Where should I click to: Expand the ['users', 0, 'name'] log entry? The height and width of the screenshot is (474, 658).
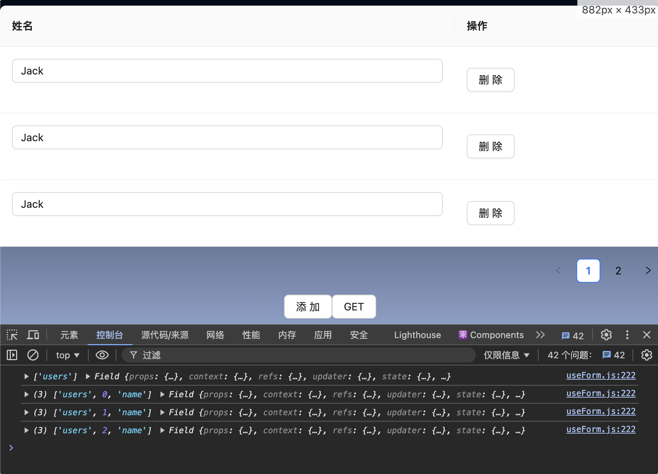coord(27,394)
